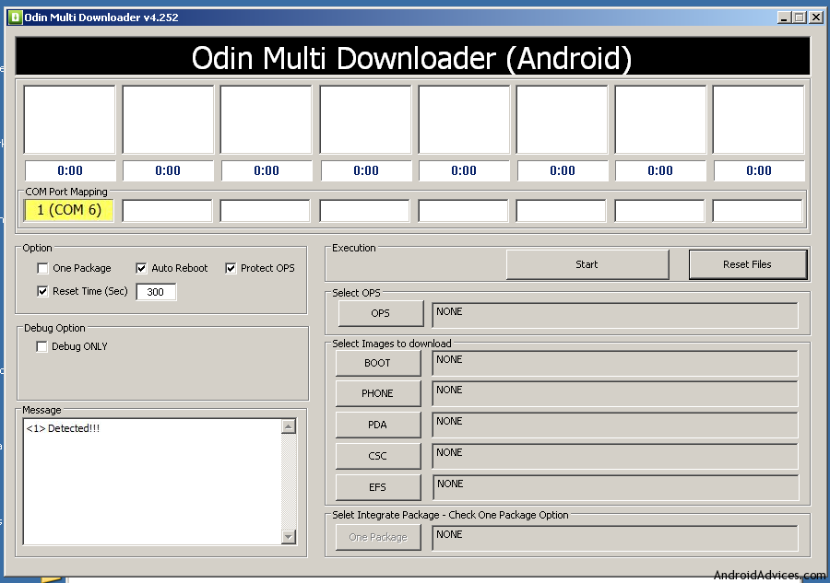
Task: Click the first 0:00 timer display
Action: pos(70,170)
